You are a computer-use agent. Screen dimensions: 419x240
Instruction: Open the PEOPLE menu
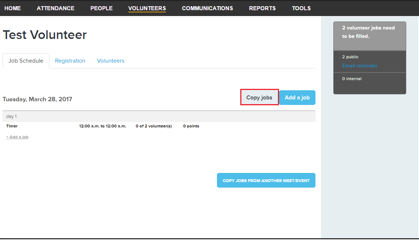coord(101,8)
